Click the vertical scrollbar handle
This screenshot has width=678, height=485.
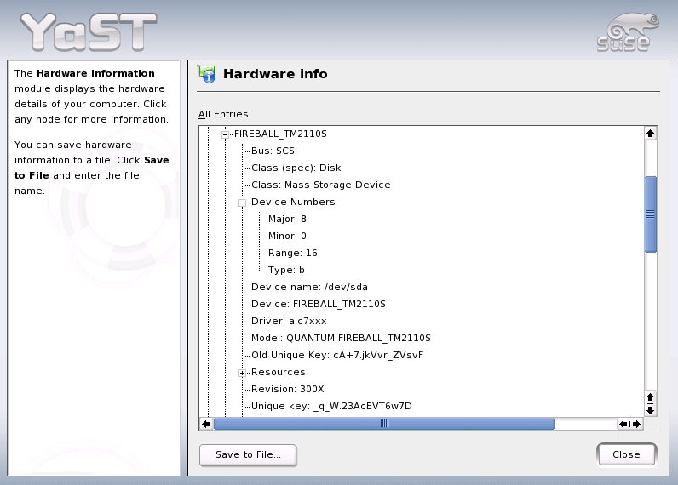point(651,214)
